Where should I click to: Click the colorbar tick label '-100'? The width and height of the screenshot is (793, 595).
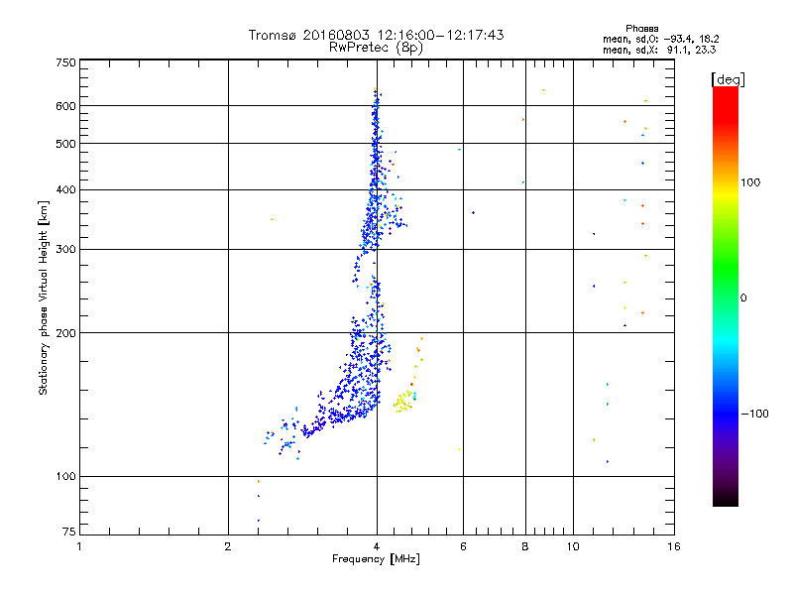(x=755, y=414)
